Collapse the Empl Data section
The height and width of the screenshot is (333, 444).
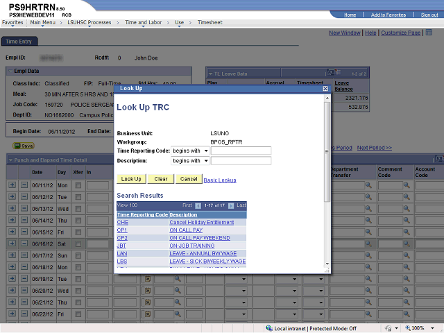point(10,71)
